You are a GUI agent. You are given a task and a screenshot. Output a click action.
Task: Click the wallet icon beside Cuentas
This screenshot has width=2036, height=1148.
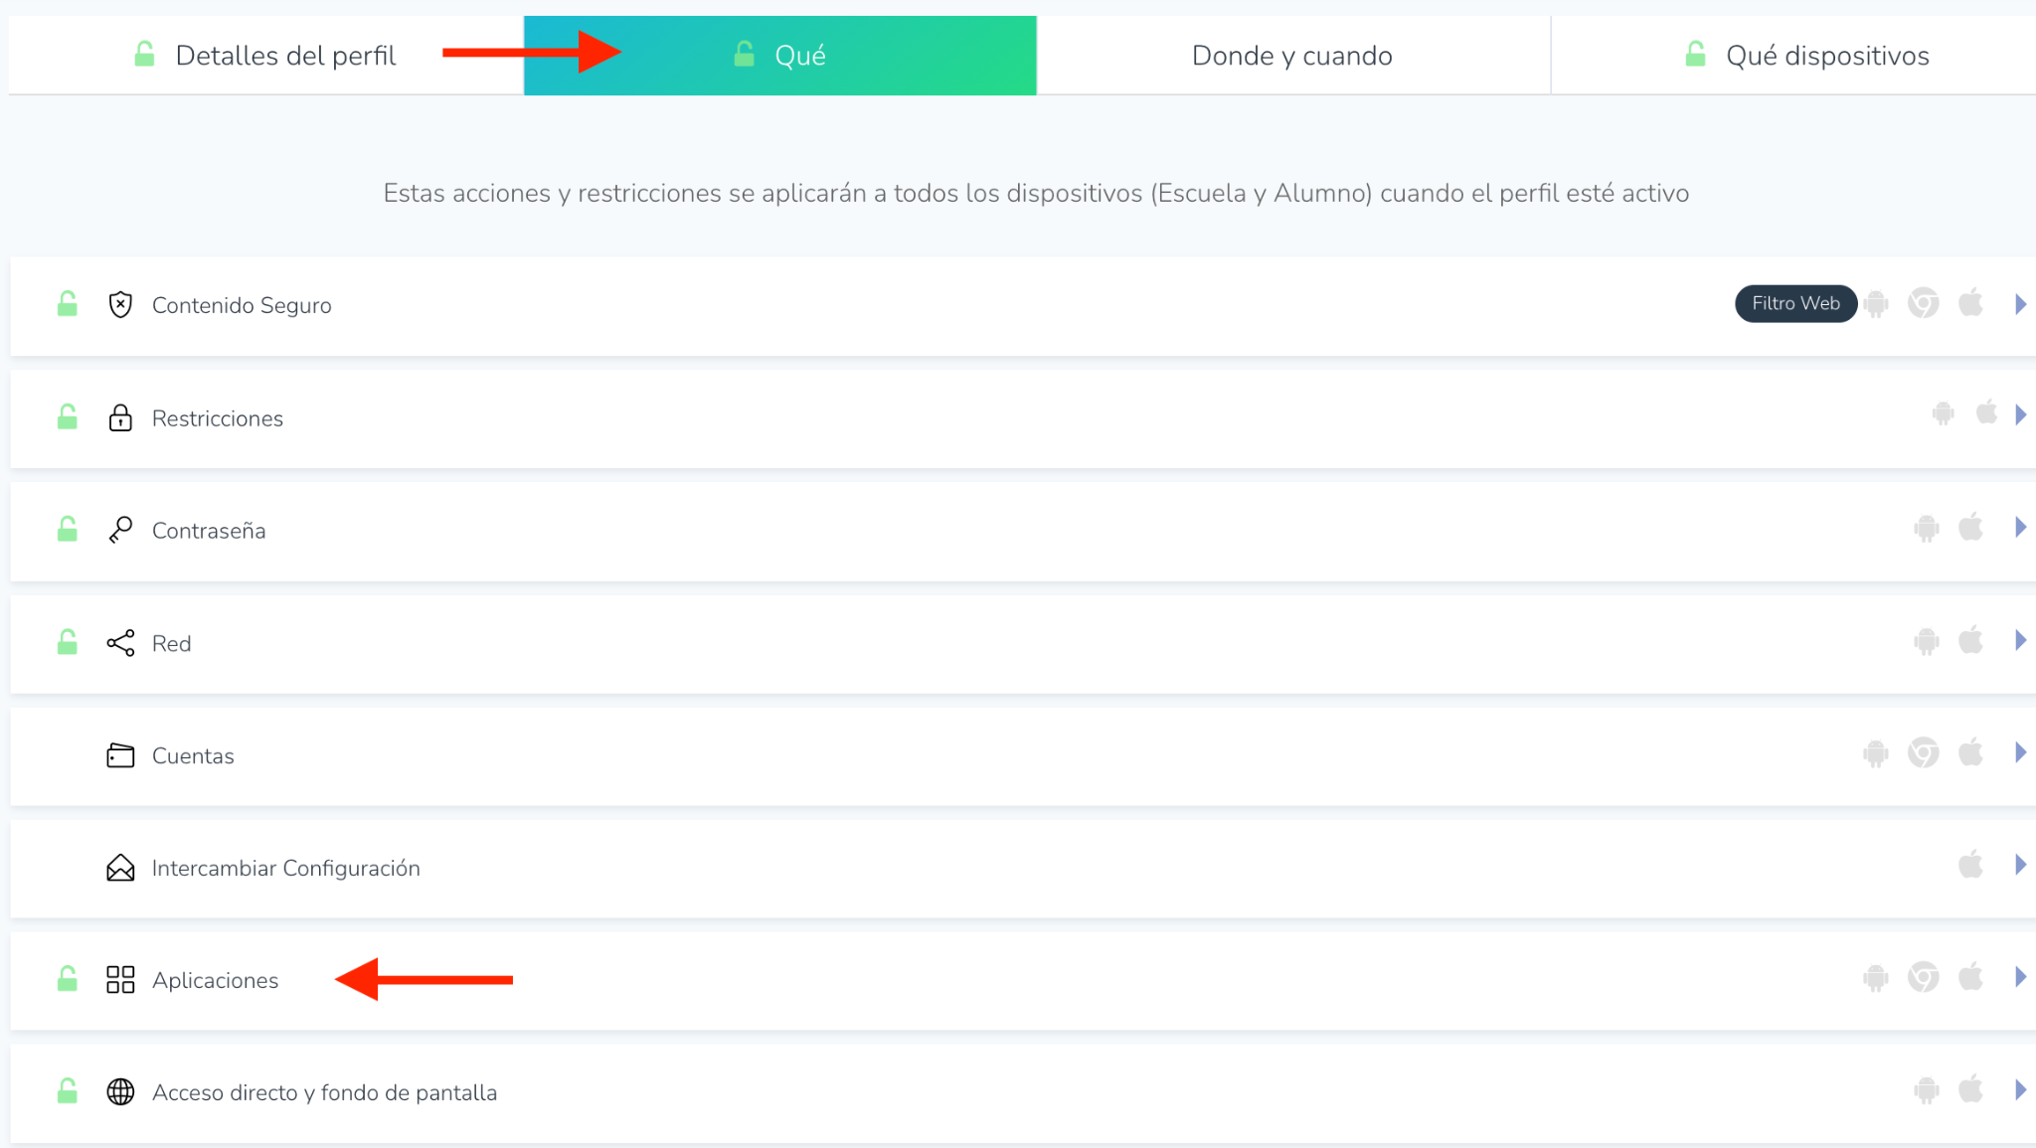click(x=120, y=755)
